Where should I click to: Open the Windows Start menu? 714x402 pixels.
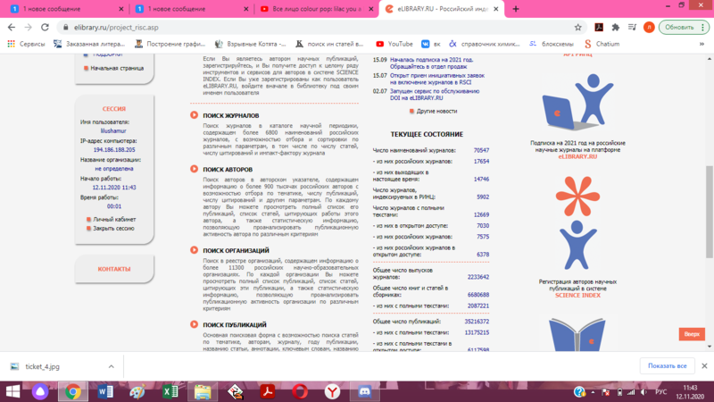click(12, 391)
